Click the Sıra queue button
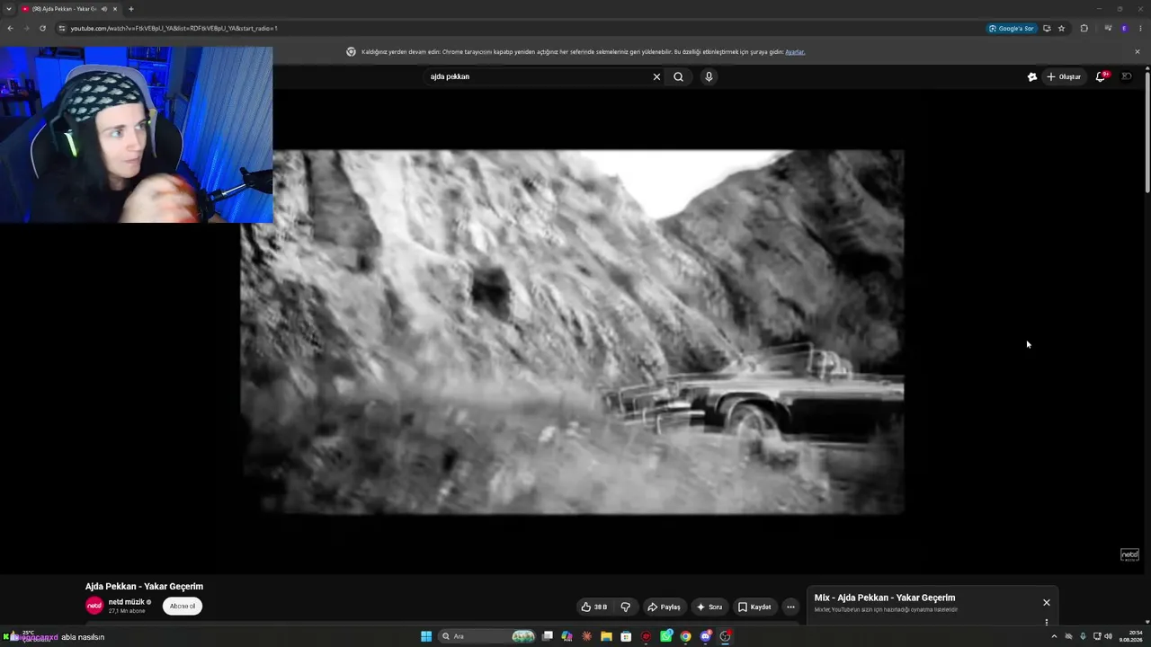 709,607
